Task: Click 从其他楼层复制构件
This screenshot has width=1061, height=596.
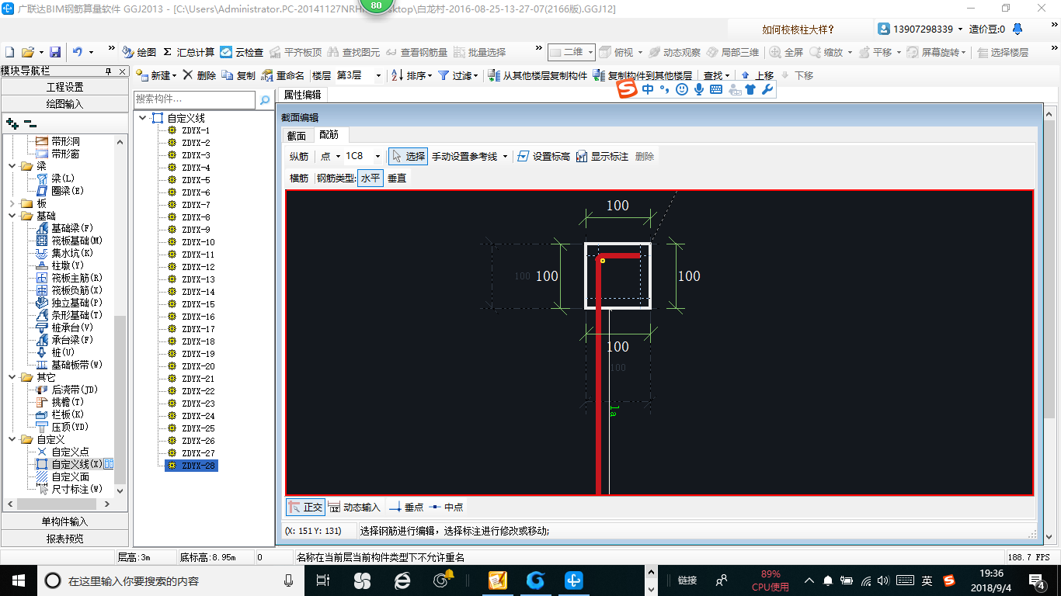Action: tap(537, 75)
